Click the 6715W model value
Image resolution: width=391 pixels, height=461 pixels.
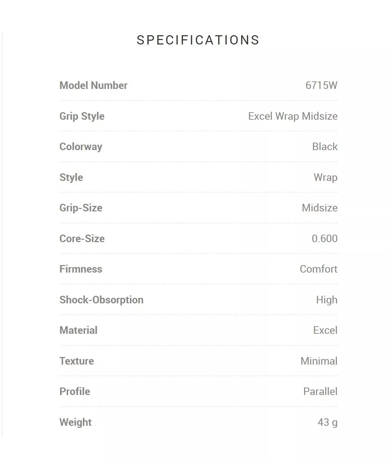[321, 85]
